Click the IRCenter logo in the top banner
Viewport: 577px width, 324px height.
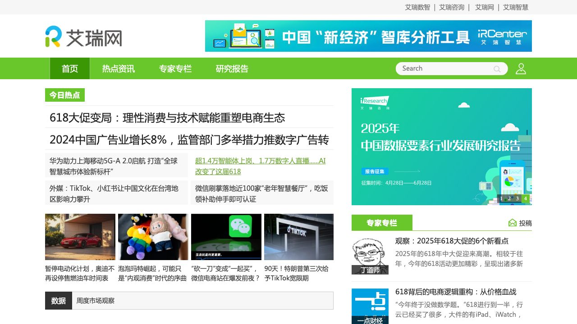502,36
